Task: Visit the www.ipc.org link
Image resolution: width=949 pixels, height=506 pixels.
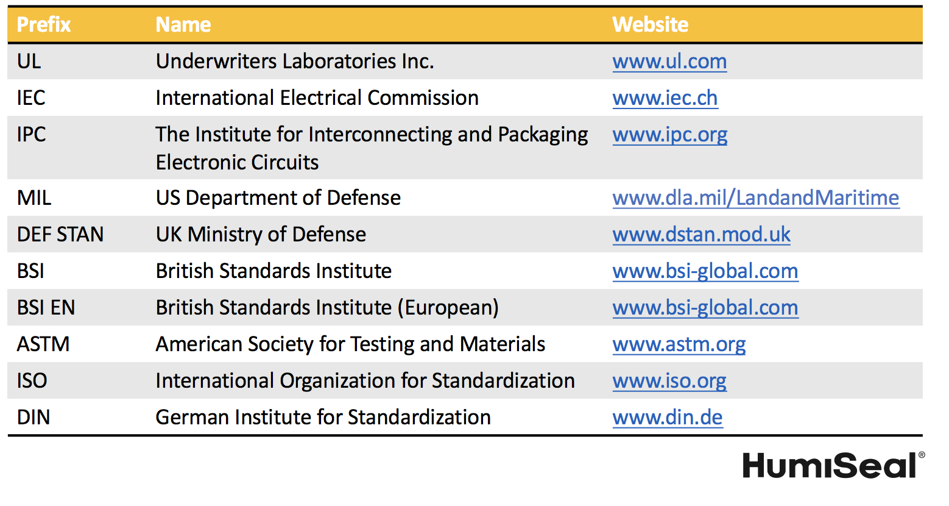Action: click(x=669, y=135)
